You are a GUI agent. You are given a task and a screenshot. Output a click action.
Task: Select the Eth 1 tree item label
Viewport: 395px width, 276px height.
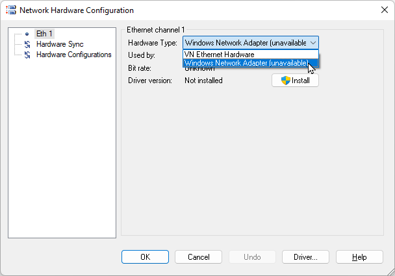tap(45, 34)
